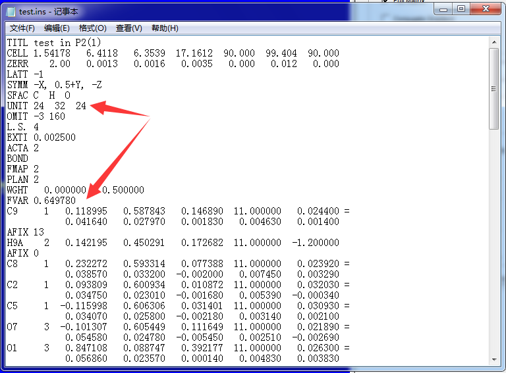
Task: Click the EXTI value 0.002500
Action: [55, 137]
